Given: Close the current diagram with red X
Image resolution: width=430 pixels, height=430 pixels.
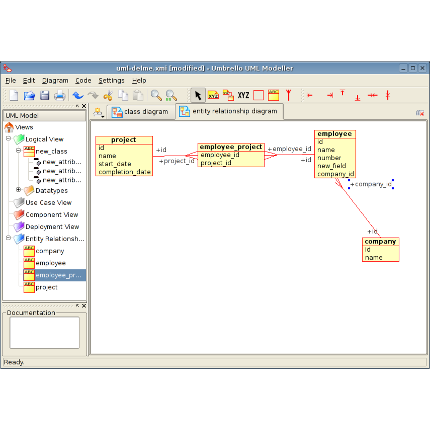Looking at the screenshot, I should 420,113.
